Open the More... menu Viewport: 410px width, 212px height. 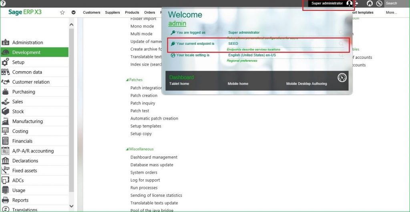click(x=392, y=12)
